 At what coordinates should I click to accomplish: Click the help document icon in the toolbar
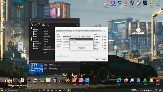click(39, 25)
